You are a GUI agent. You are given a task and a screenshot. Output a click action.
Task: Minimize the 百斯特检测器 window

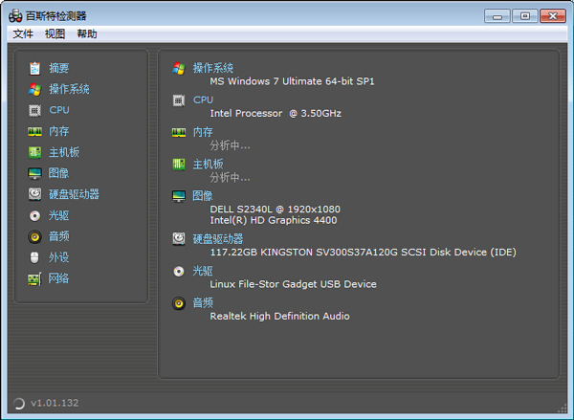point(497,16)
